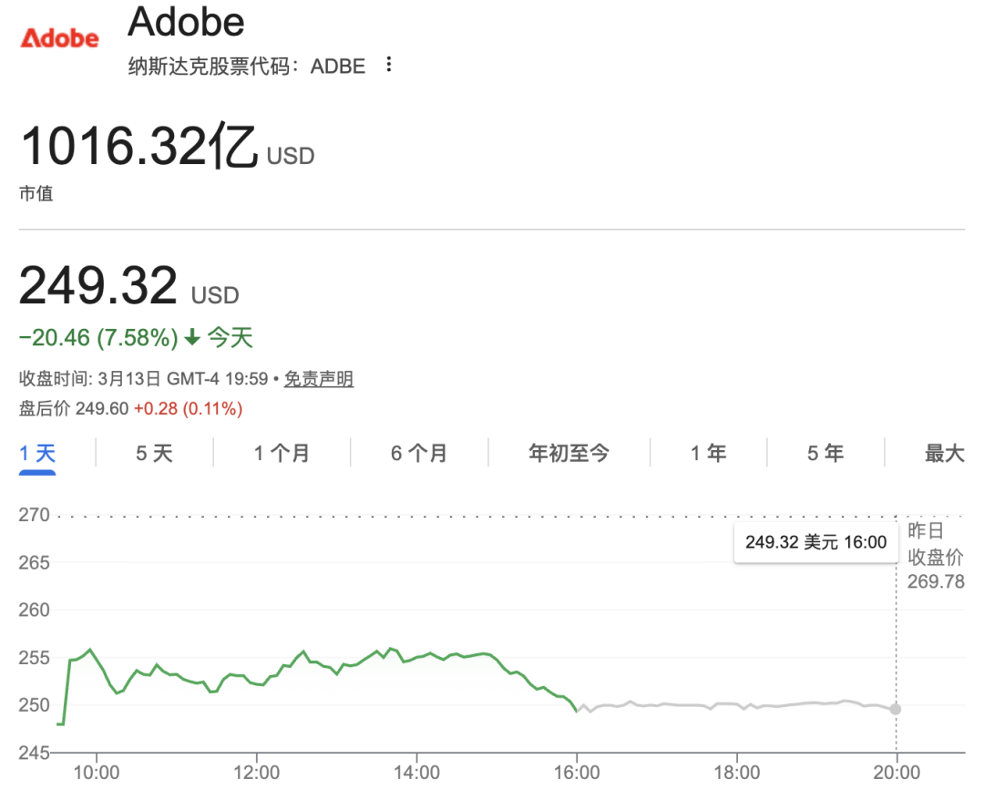This screenshot has width=984, height=800.
Task: Click the gray endpoint dot on chart
Action: pos(896,709)
